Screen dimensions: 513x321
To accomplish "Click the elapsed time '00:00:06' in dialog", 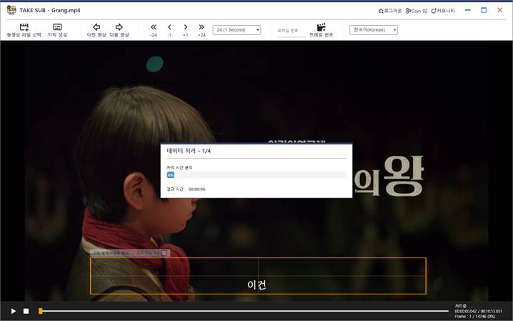I will [197, 189].
